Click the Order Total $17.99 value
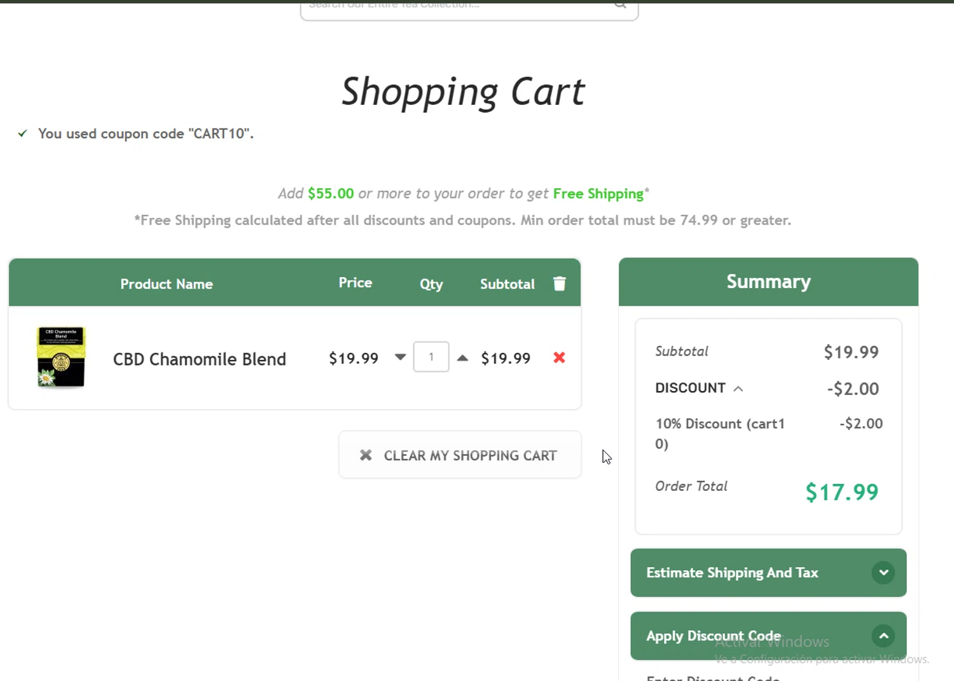This screenshot has width=954, height=681. tap(841, 492)
